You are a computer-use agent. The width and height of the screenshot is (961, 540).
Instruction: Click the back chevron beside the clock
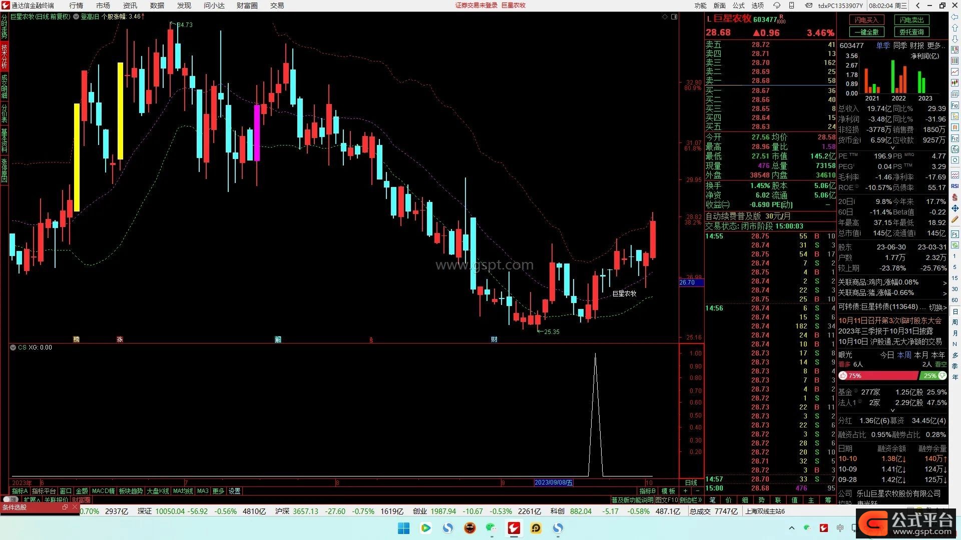point(918,5)
